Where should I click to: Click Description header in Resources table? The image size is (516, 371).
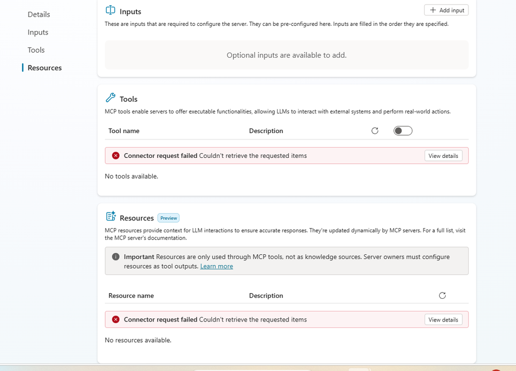tap(266, 296)
